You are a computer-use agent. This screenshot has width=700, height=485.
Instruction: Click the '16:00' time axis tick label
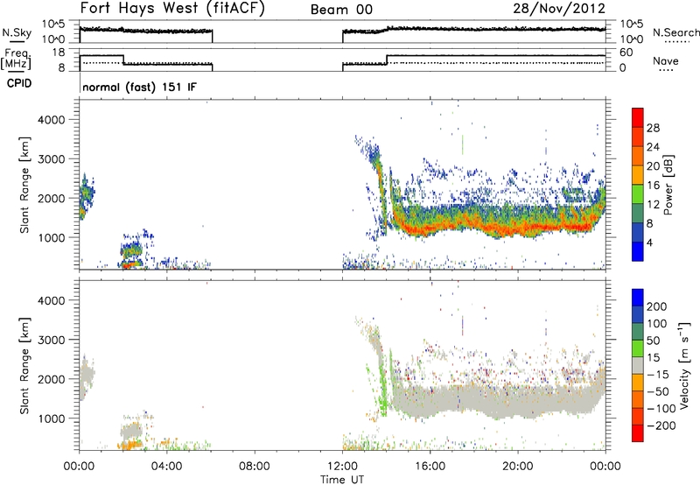430,467
